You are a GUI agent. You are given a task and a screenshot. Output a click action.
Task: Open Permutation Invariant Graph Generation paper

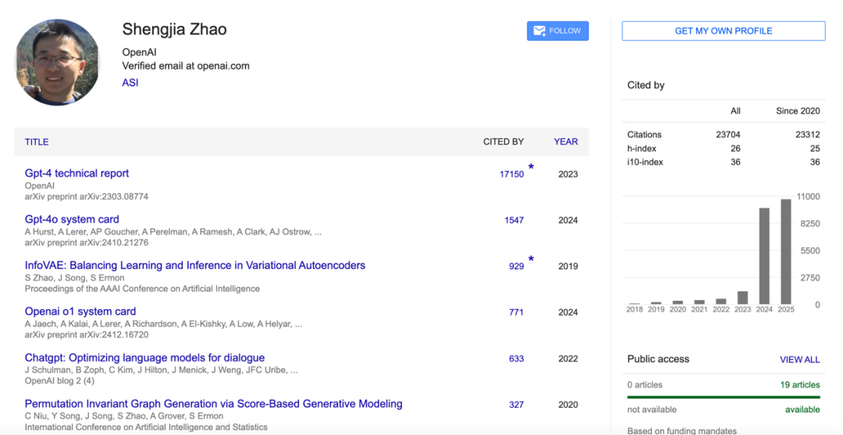213,404
